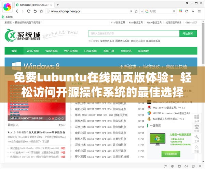Click 雨林木风系统 hot search link
This screenshot has height=169, width=205.
[122, 41]
